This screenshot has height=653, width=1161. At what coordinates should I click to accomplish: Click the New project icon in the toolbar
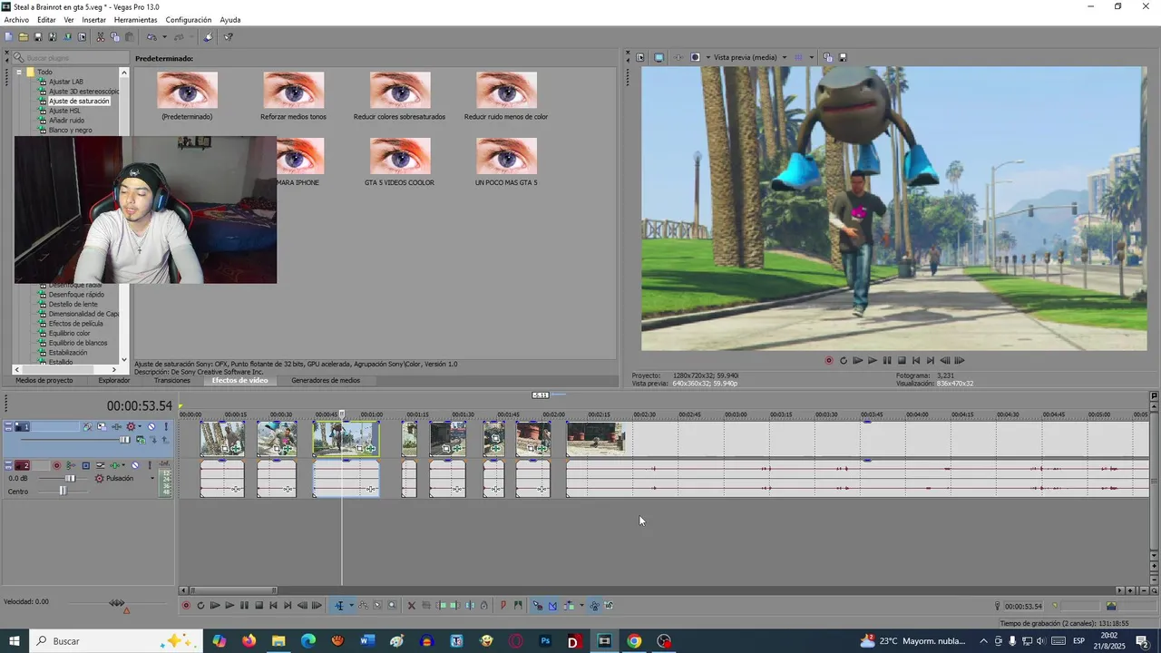click(x=8, y=37)
